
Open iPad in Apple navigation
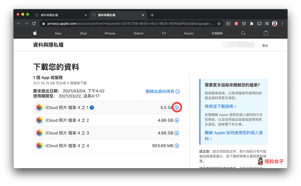coord(83,34)
